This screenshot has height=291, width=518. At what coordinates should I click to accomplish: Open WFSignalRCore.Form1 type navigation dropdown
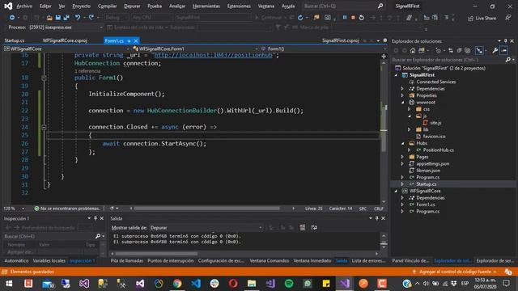(x=257, y=48)
